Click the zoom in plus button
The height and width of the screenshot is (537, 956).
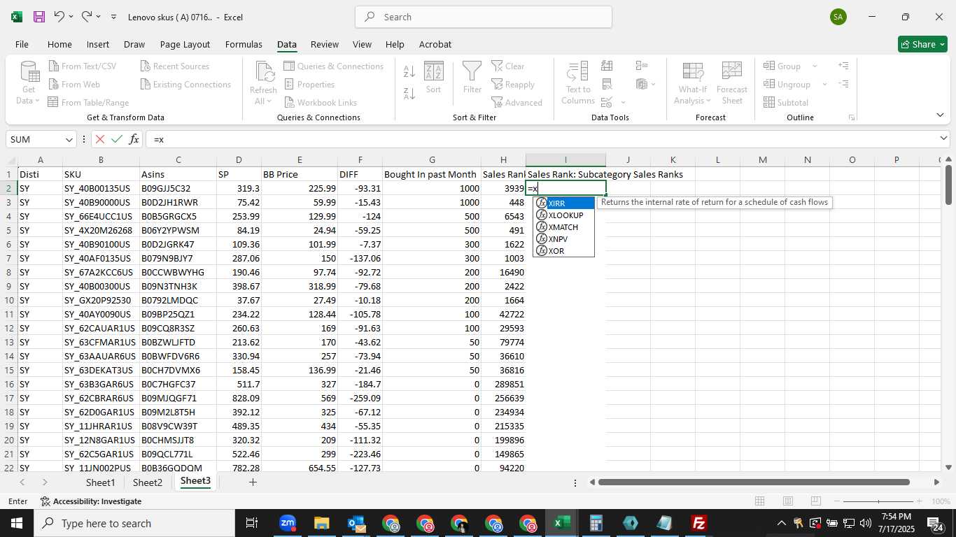point(918,501)
